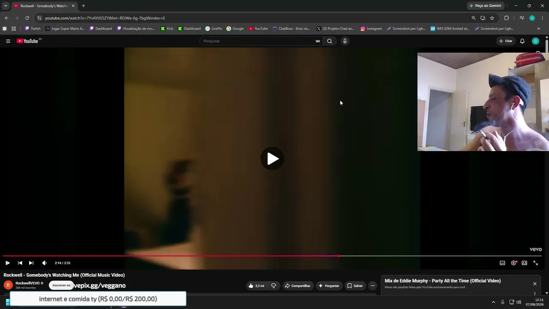The image size is (549, 309).
Task: Open the on-screen keyboard in search box
Action: tap(317, 41)
